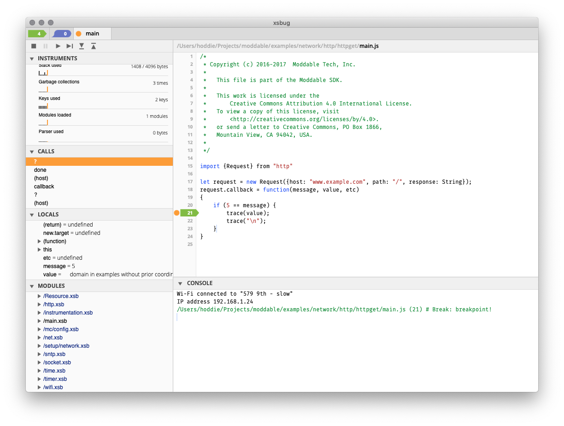Click the trace(value) code on line 21
This screenshot has width=564, height=426.
pos(247,213)
